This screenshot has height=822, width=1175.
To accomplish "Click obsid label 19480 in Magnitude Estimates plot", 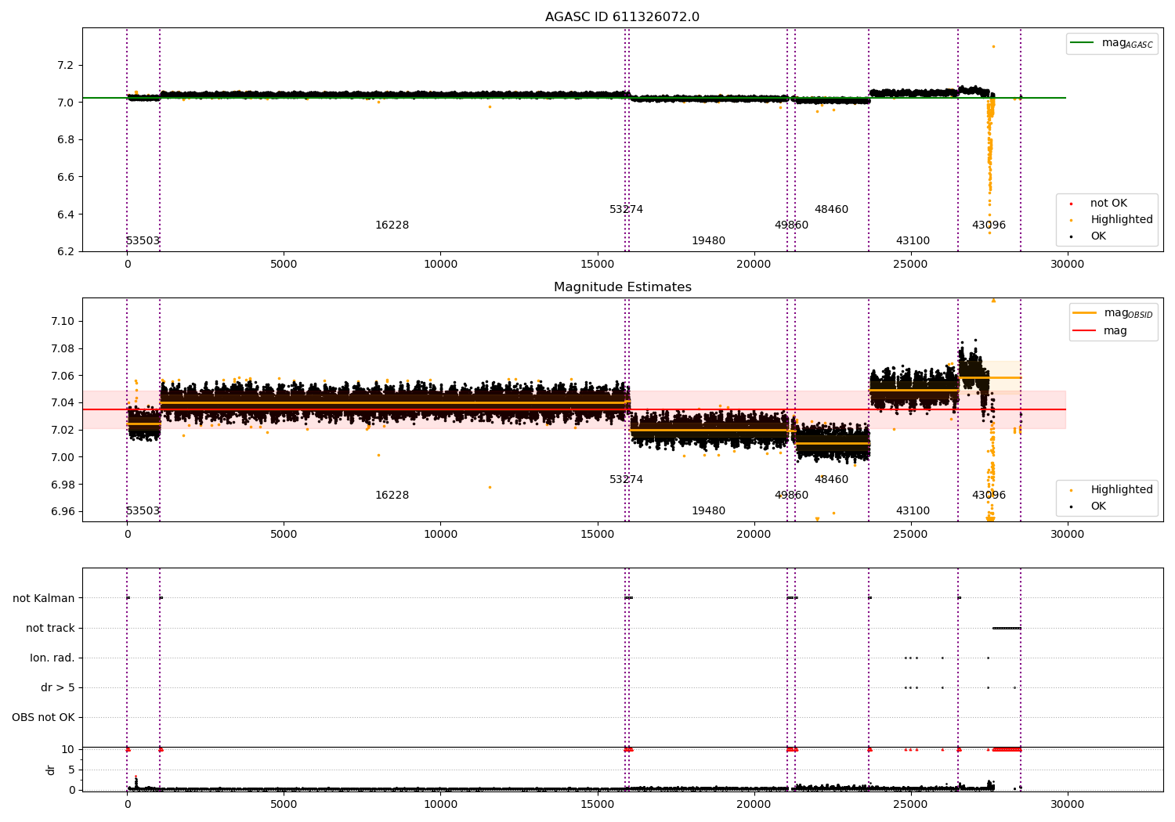I will [708, 511].
